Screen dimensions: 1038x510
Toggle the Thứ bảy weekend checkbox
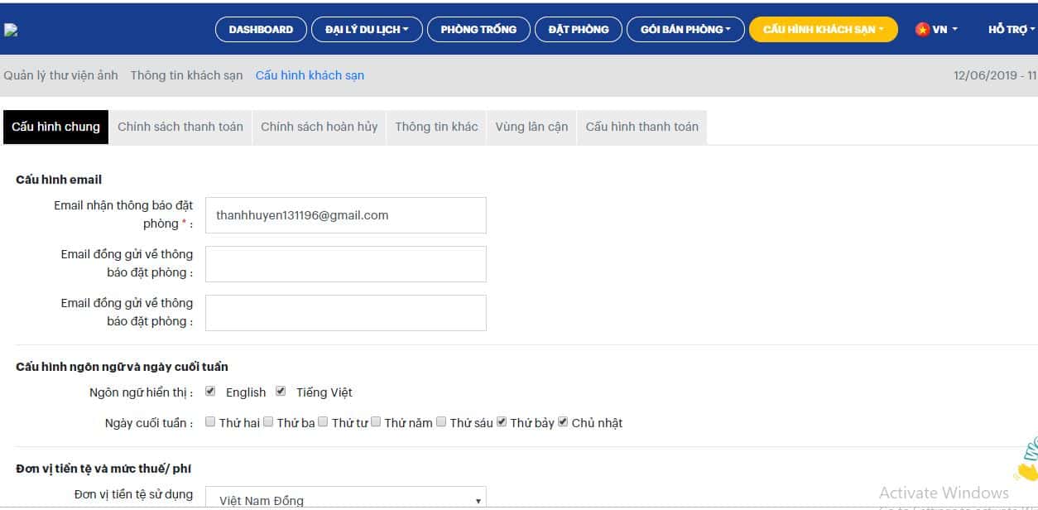(501, 422)
